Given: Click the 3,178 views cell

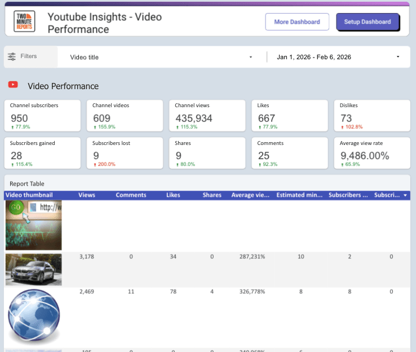Looking at the screenshot, I should [87, 257].
